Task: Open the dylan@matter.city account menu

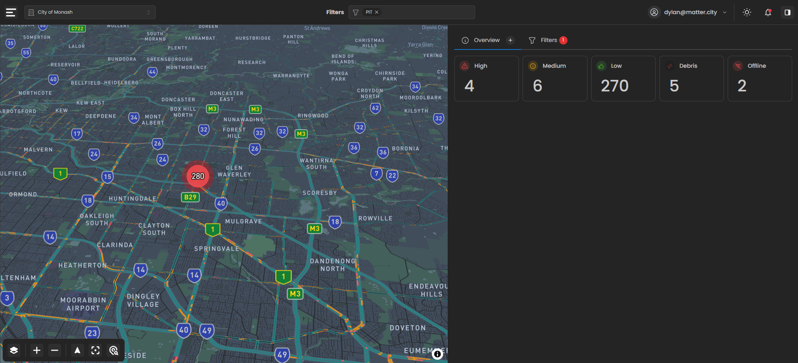Action: tap(688, 12)
